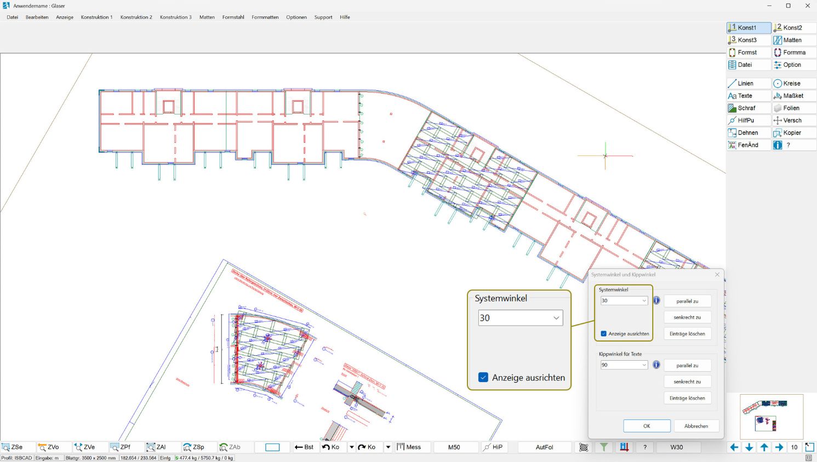Confirm the dialog with OK button
This screenshot has height=462, width=817.
click(x=647, y=425)
